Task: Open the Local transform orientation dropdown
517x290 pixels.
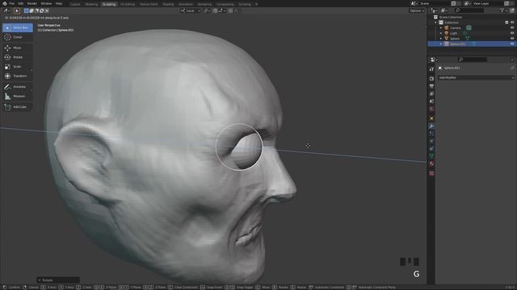Action: [191, 10]
